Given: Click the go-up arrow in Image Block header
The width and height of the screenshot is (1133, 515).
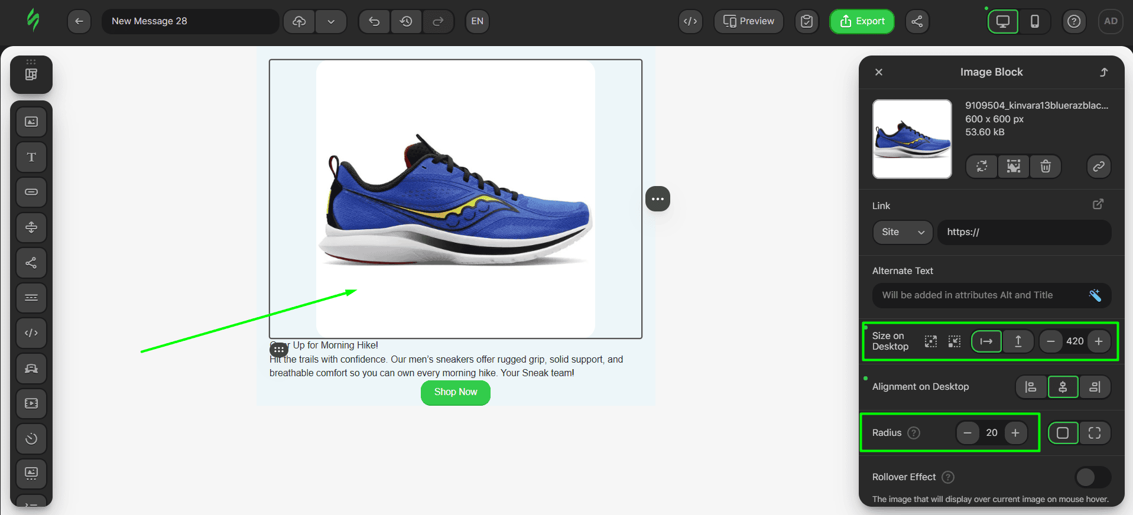Looking at the screenshot, I should tap(1103, 72).
